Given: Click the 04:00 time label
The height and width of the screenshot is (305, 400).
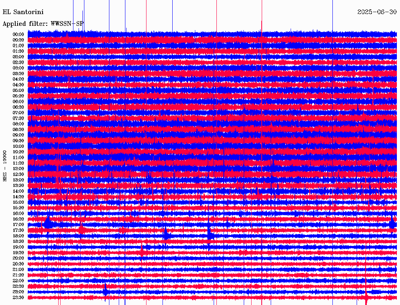Looking at the screenshot, I should pyautogui.click(x=18, y=79).
